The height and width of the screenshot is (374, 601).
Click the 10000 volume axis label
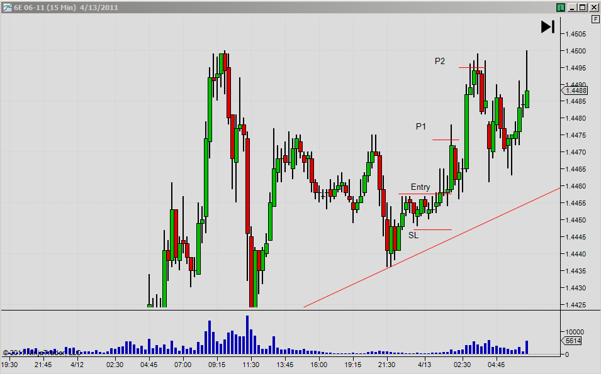click(575, 332)
